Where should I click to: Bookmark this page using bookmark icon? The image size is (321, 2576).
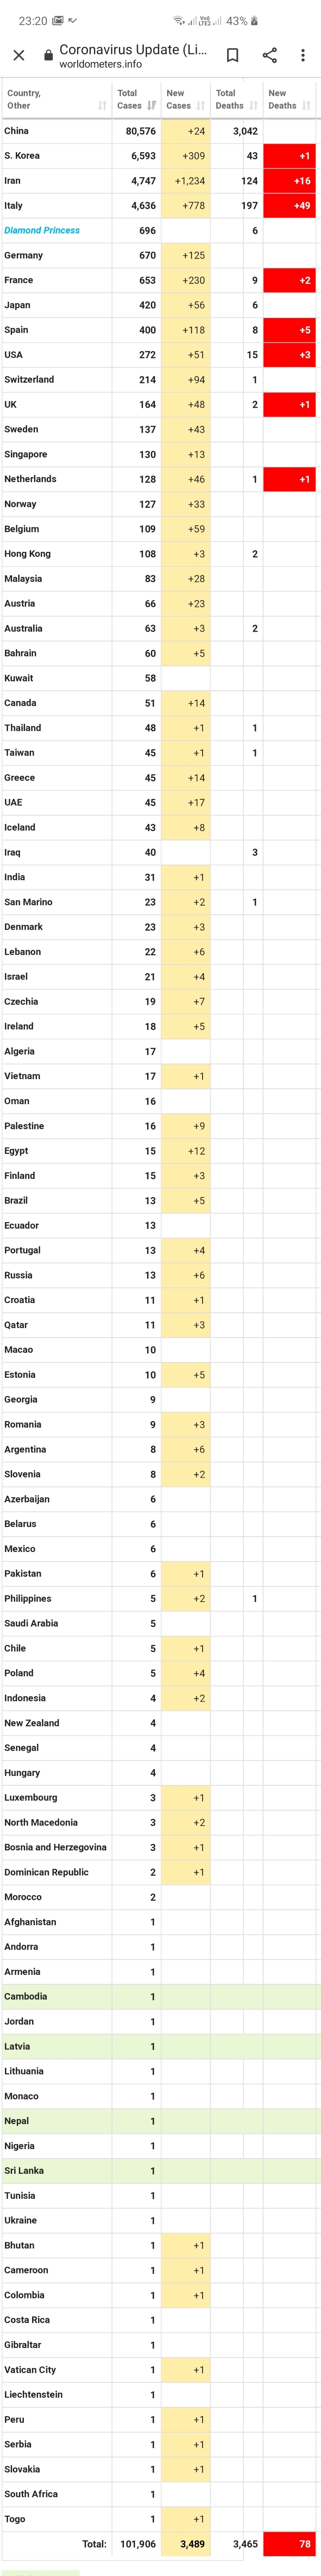(x=232, y=55)
